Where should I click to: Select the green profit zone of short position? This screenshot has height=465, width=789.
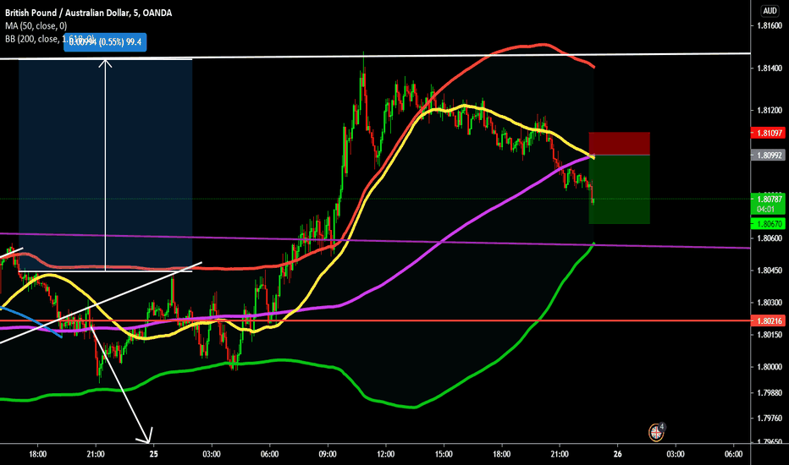(x=620, y=189)
